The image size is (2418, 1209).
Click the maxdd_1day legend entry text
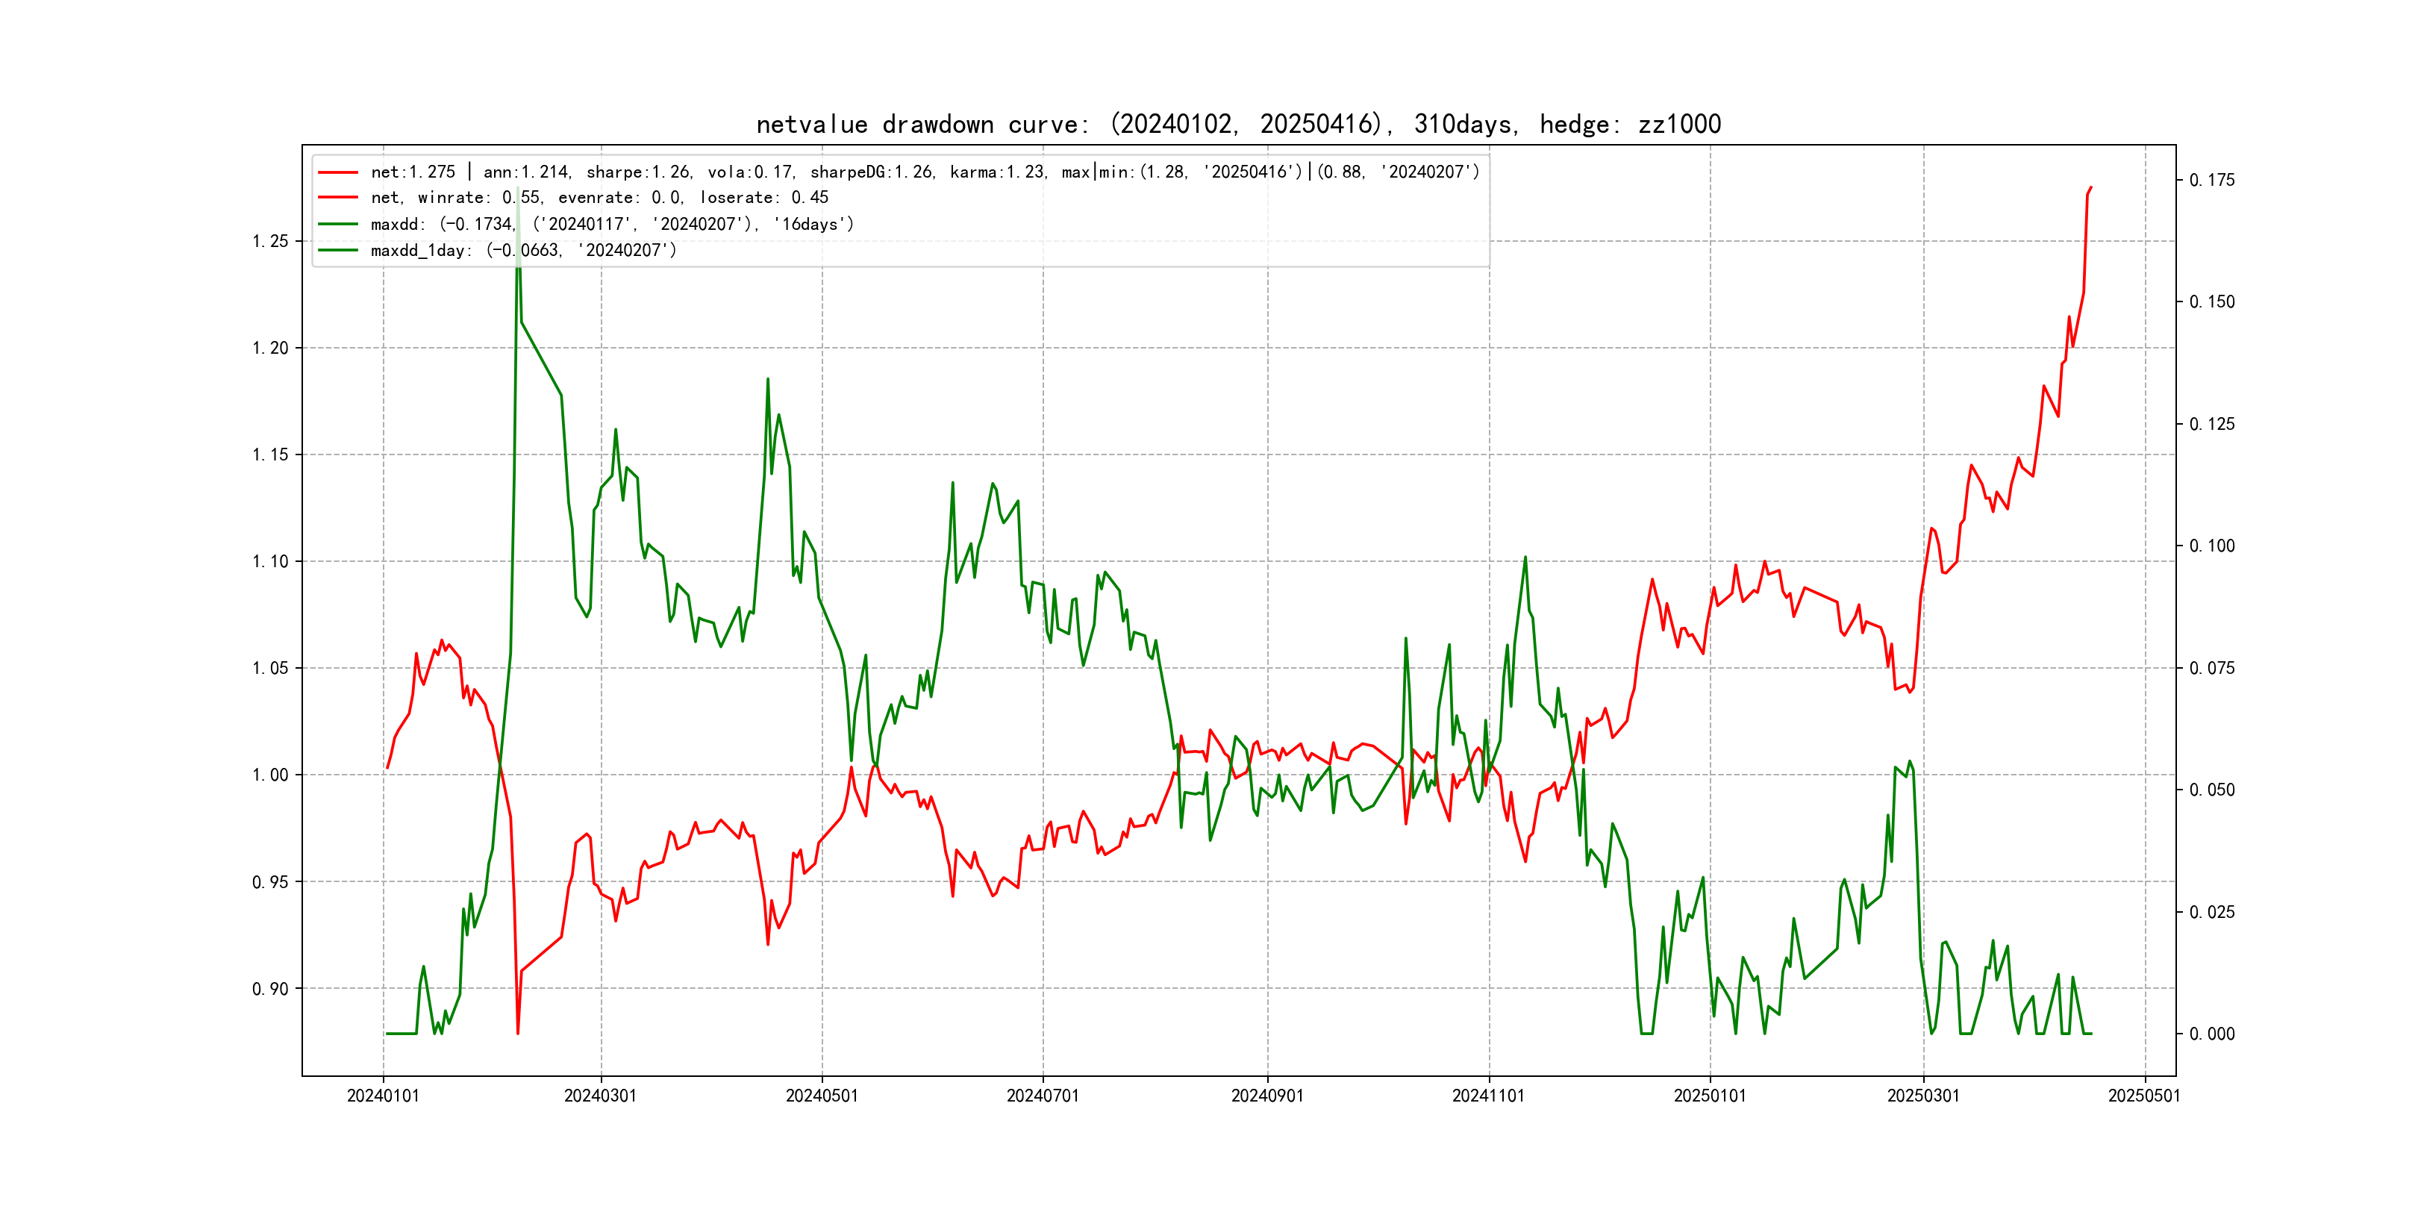(523, 251)
